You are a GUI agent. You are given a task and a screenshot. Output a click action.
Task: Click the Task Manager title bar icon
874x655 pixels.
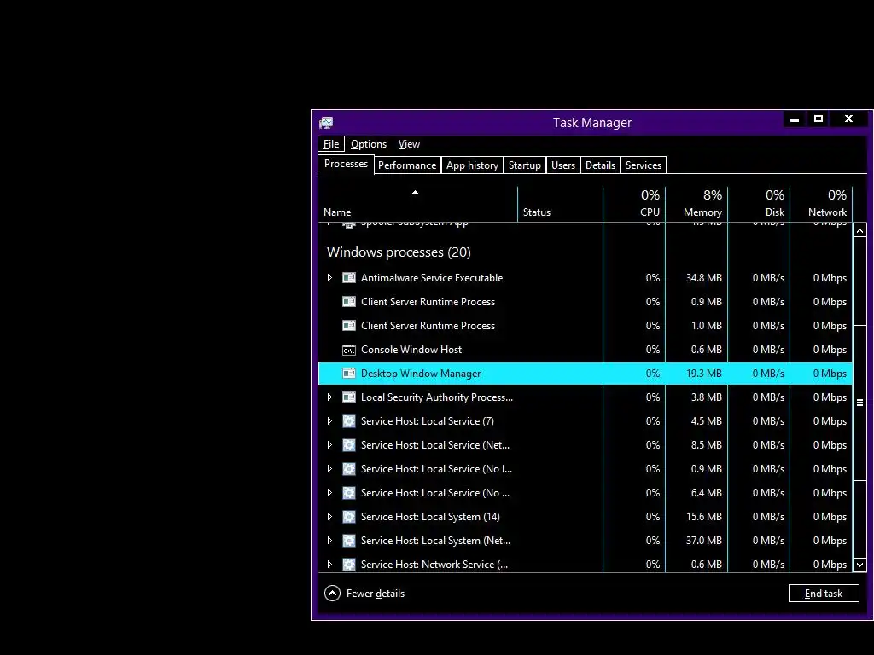(326, 123)
